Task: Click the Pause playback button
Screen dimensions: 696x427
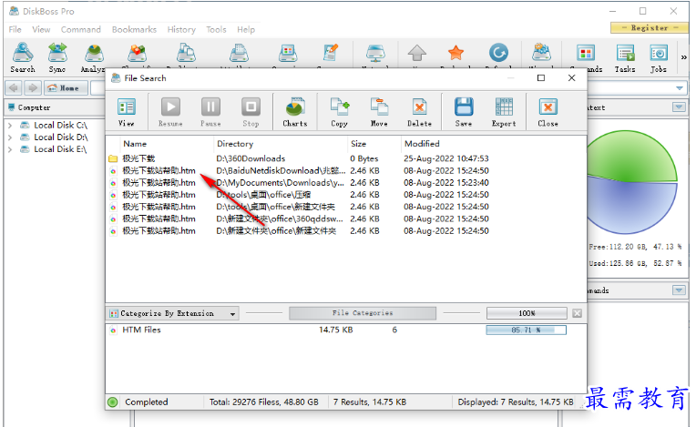Action: click(x=210, y=112)
